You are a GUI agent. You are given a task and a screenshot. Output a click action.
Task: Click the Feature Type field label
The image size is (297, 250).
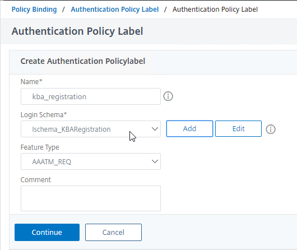[x=40, y=147]
